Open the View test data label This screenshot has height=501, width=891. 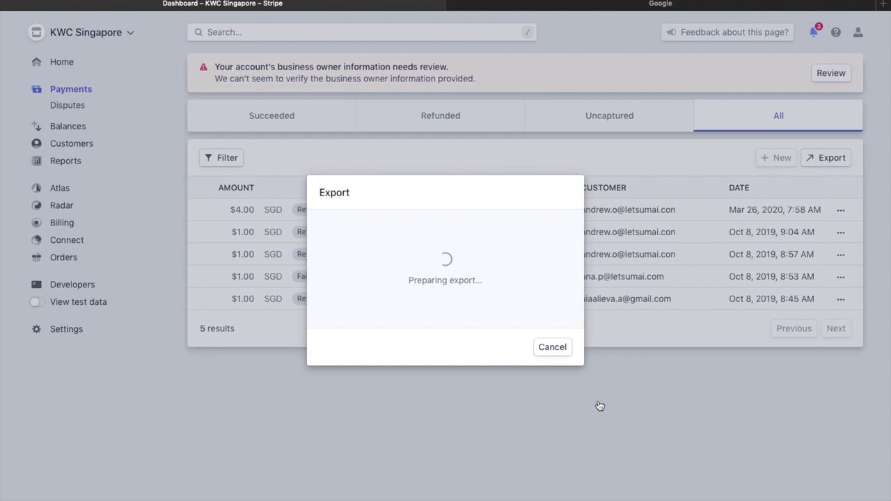coord(78,302)
